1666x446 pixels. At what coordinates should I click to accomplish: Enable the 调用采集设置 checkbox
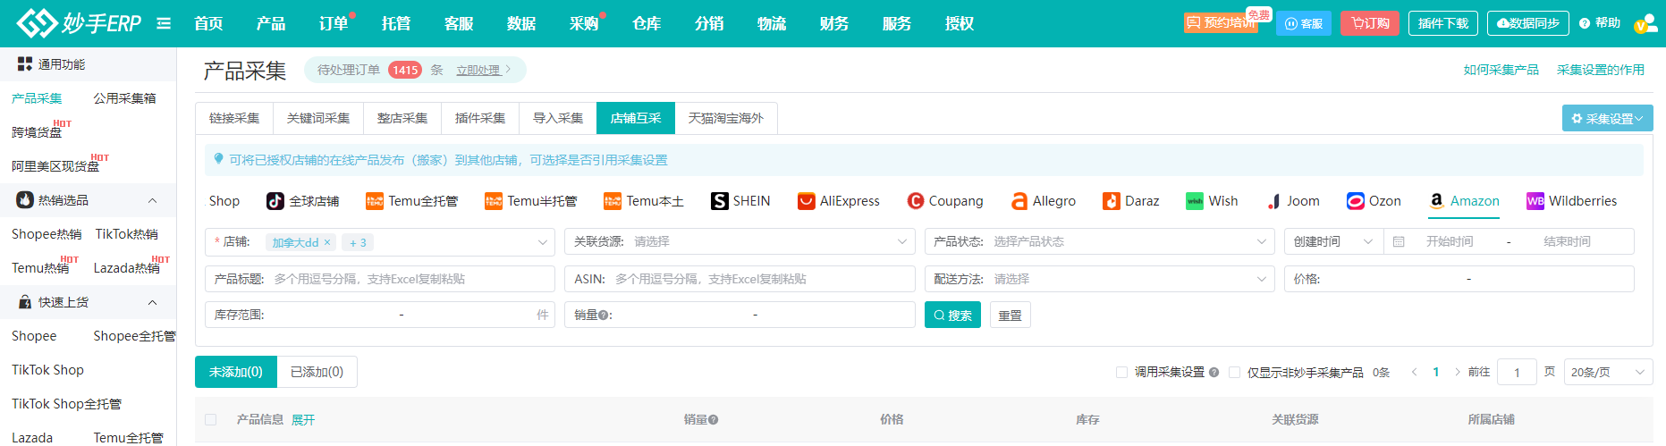(x=1121, y=373)
